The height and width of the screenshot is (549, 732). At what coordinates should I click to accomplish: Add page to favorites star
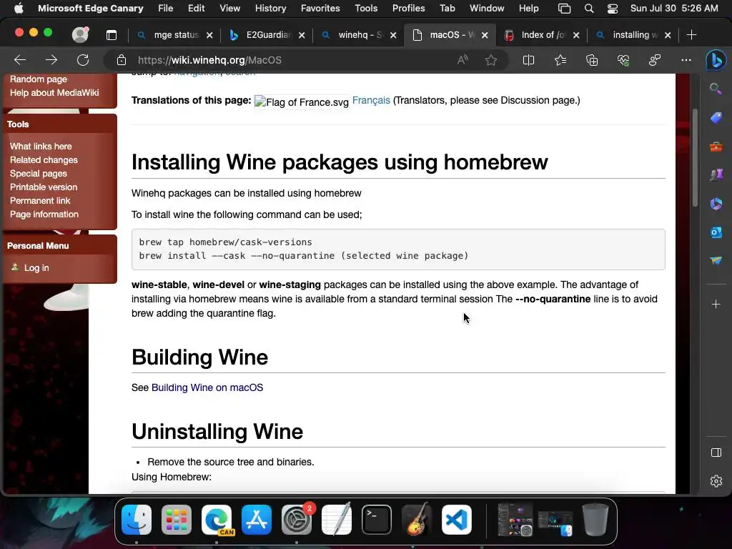tap(490, 60)
